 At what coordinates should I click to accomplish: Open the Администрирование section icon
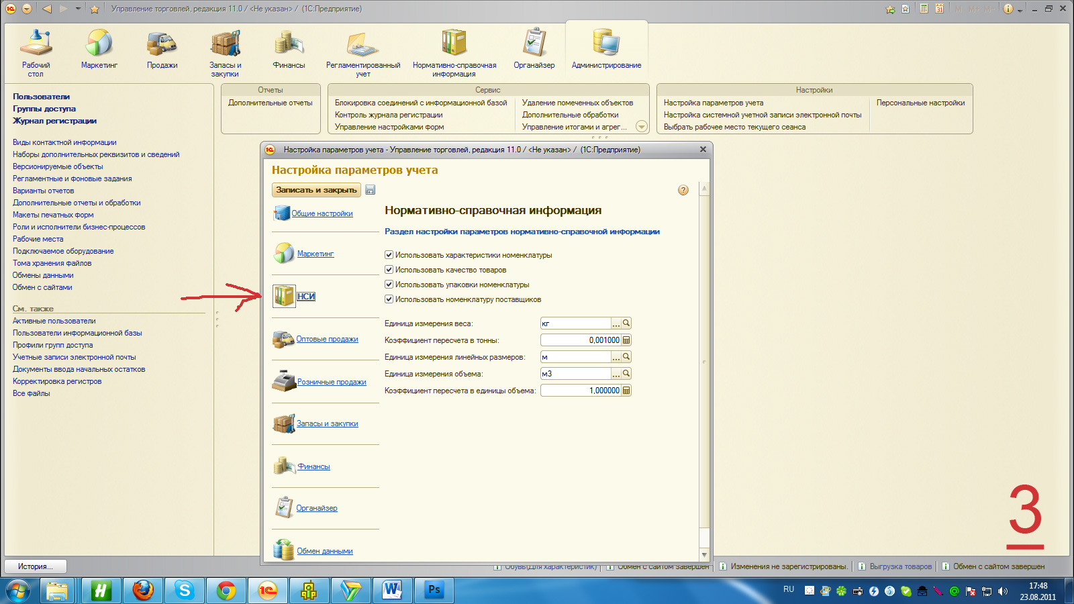[606, 43]
